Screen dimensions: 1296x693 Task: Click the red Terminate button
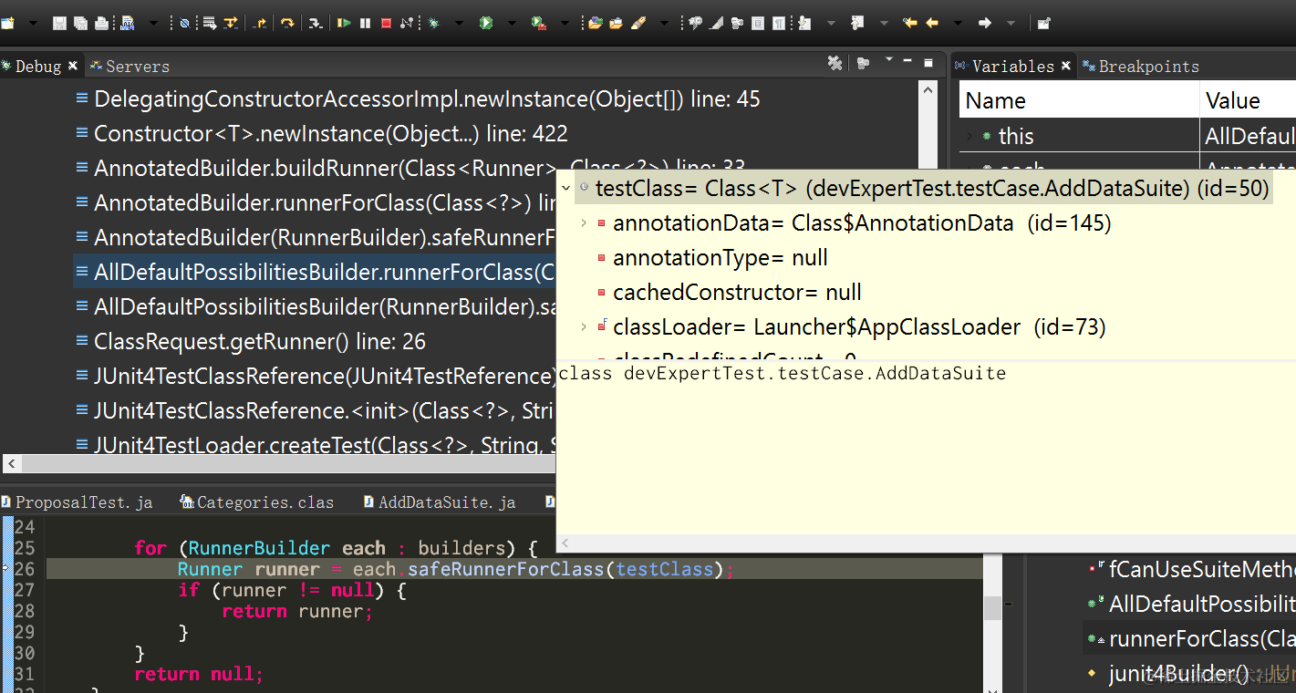(x=386, y=23)
